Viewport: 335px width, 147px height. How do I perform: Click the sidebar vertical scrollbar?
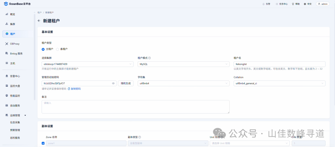tap(34, 57)
